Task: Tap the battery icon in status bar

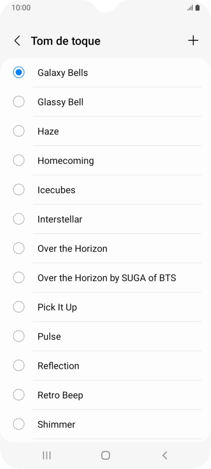Action: pyautogui.click(x=198, y=8)
